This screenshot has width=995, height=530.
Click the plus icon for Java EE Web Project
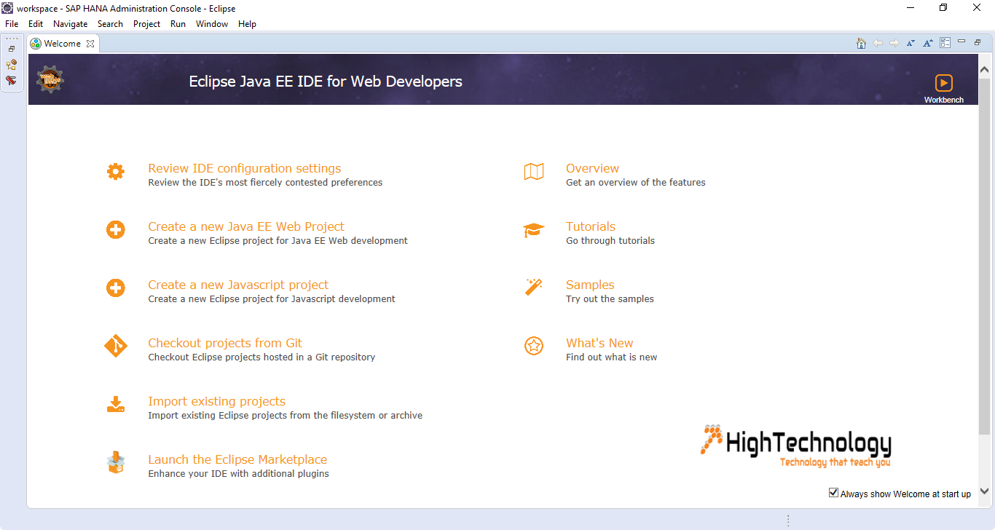tap(115, 230)
